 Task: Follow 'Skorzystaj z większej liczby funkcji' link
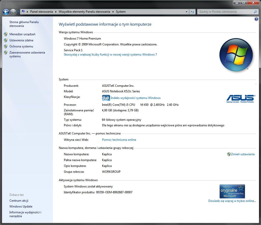tap(110, 55)
